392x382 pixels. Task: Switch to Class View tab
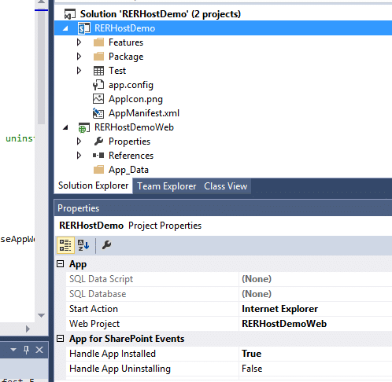226,186
